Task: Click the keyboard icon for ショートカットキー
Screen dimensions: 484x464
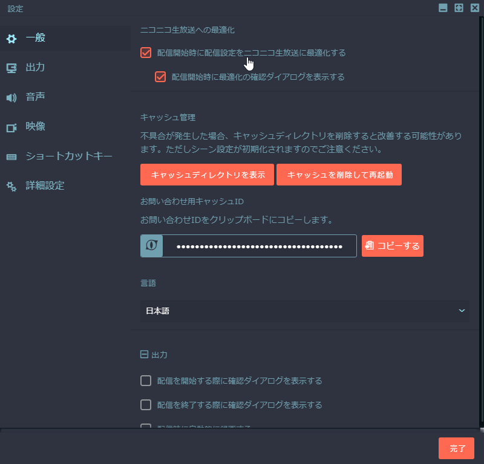Action: click(x=11, y=156)
